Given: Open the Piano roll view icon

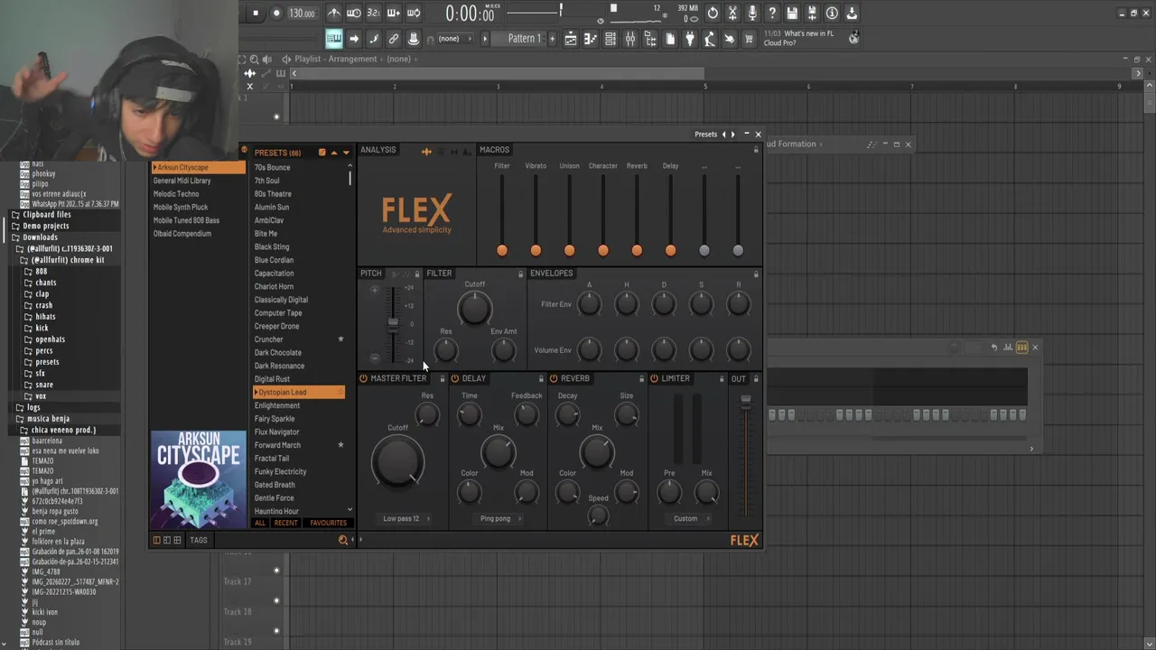Looking at the screenshot, I should [591, 39].
